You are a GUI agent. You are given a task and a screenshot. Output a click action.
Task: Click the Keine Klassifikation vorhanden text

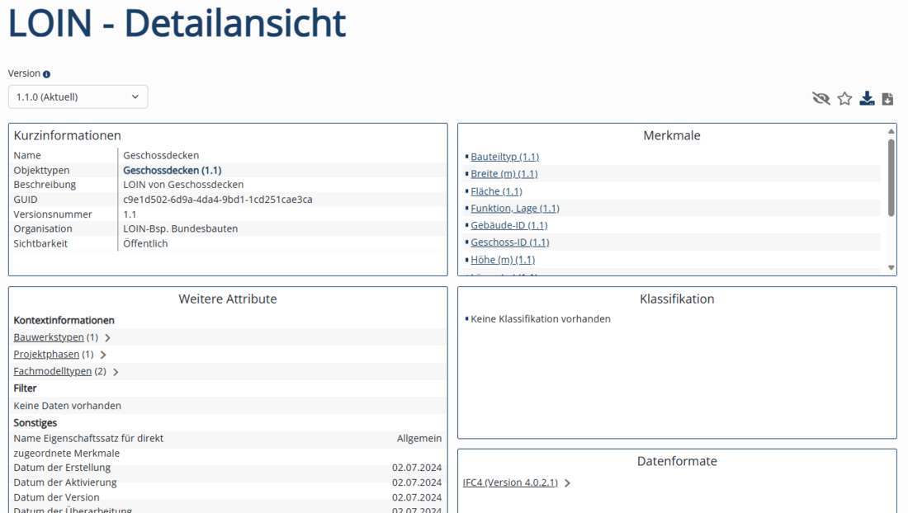click(541, 318)
